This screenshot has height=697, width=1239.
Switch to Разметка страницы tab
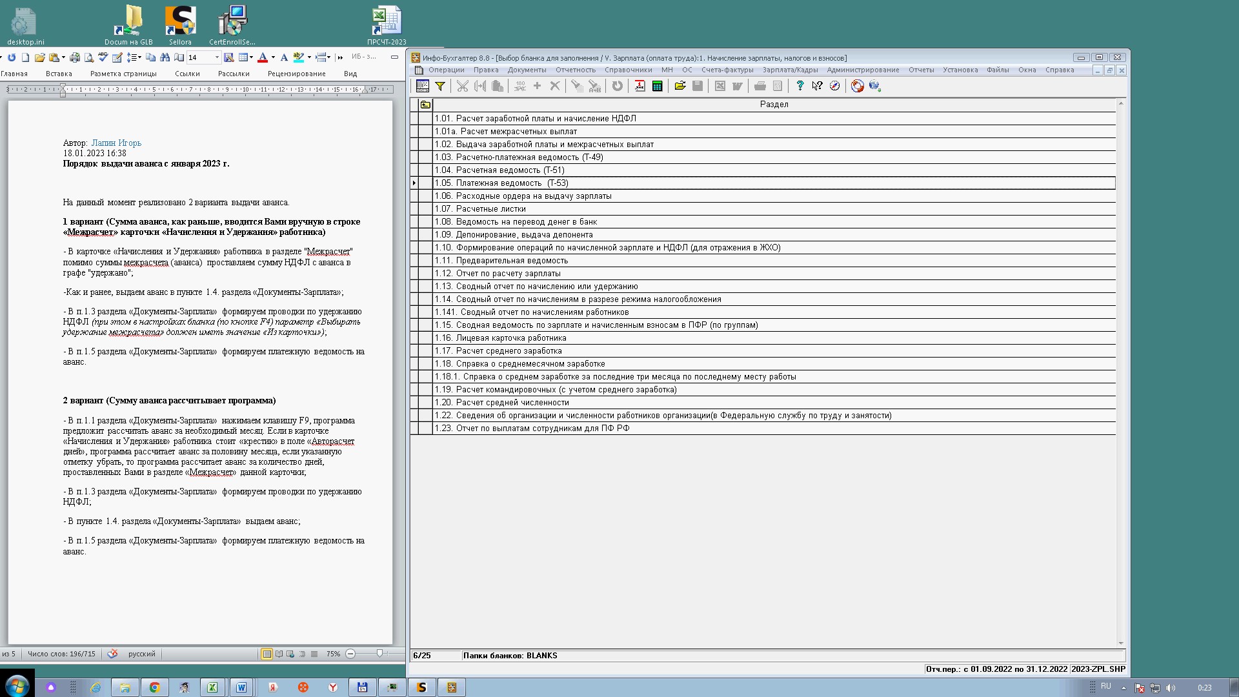pyautogui.click(x=123, y=74)
